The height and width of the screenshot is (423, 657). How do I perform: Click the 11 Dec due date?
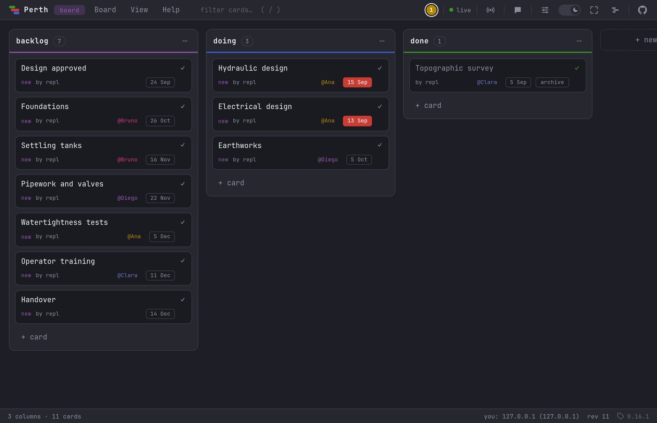pos(160,275)
